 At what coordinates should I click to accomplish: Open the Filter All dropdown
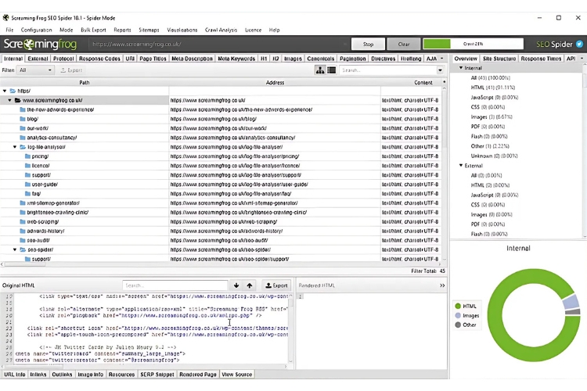point(35,70)
